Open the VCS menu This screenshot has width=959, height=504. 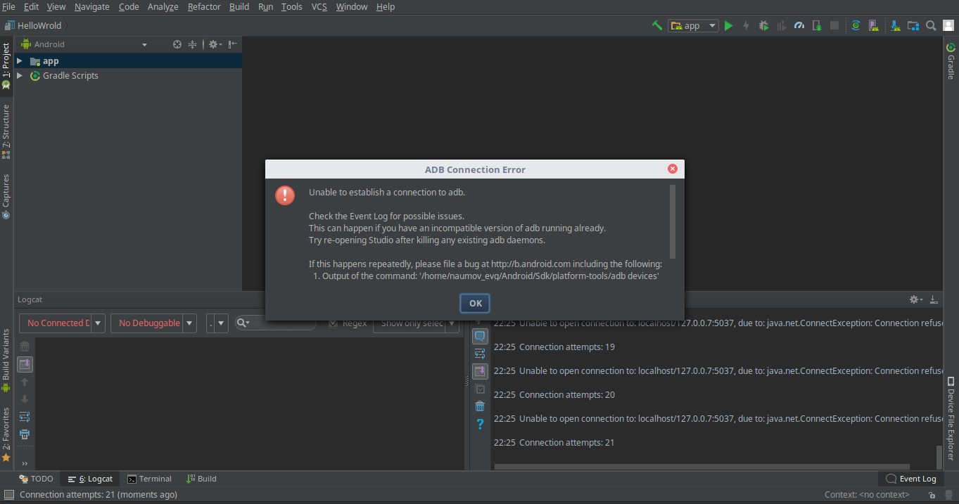click(x=319, y=6)
